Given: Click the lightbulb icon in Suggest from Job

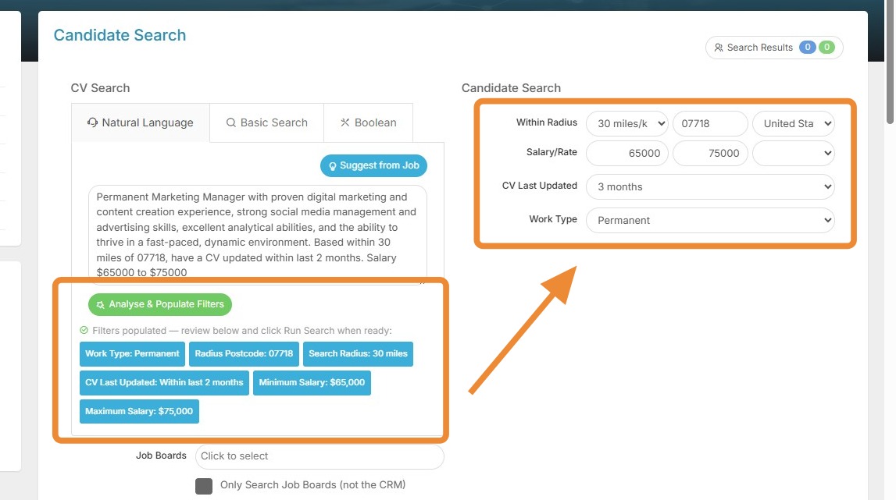Looking at the screenshot, I should (x=332, y=166).
